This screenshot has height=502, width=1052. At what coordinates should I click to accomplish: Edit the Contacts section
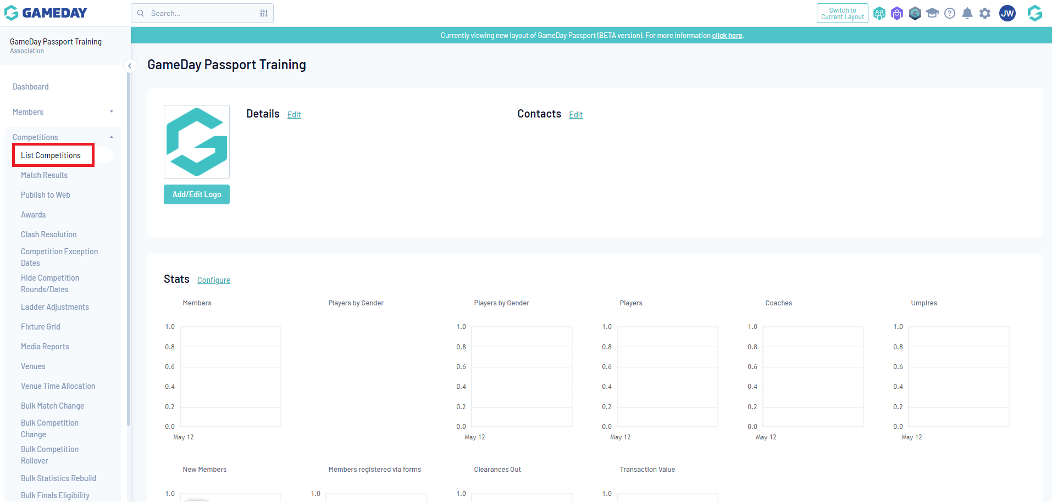point(576,115)
